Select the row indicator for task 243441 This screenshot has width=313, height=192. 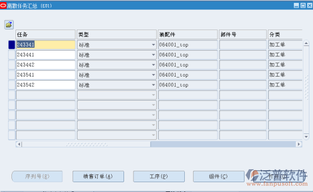pyautogui.click(x=12, y=55)
